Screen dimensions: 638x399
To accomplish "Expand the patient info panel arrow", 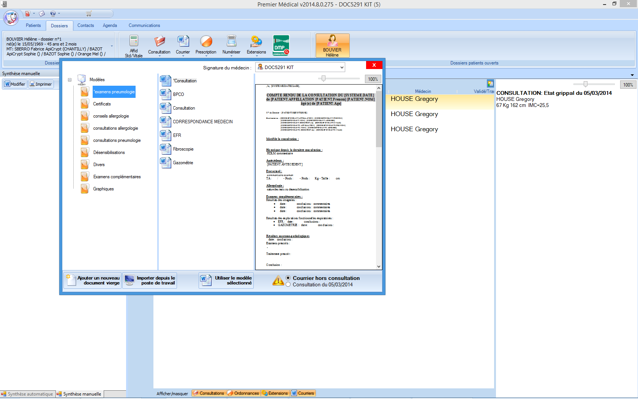I will 112,47.
